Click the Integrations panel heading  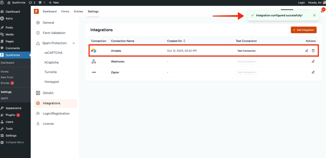pyautogui.click(x=102, y=30)
